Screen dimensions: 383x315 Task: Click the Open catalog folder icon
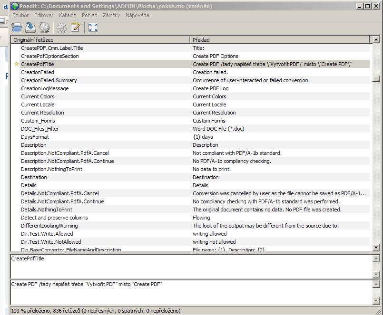pos(17,28)
